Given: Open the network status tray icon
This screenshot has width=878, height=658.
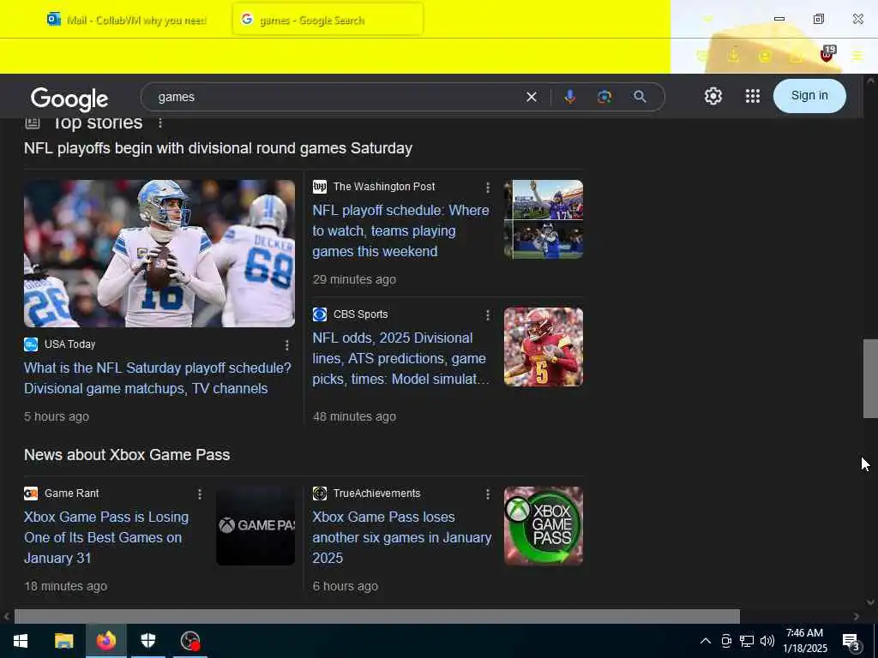Looking at the screenshot, I should (747, 641).
